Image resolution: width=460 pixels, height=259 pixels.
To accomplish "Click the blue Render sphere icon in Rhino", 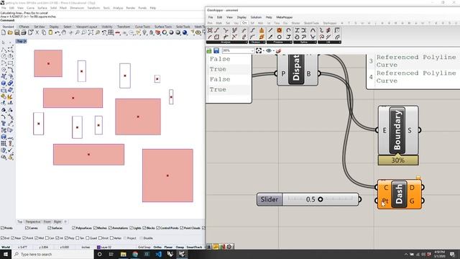I will [185, 32].
